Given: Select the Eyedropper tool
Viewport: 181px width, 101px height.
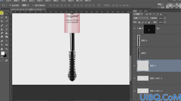Looking at the screenshot, I should (7, 21).
